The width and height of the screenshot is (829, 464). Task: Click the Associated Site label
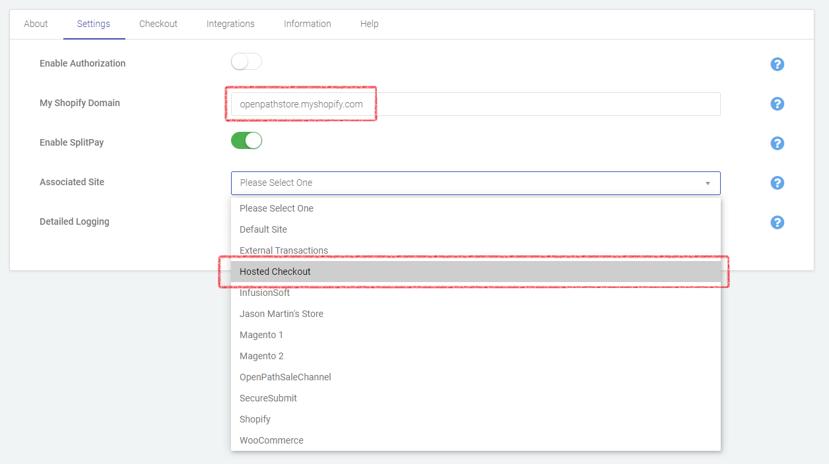72,182
